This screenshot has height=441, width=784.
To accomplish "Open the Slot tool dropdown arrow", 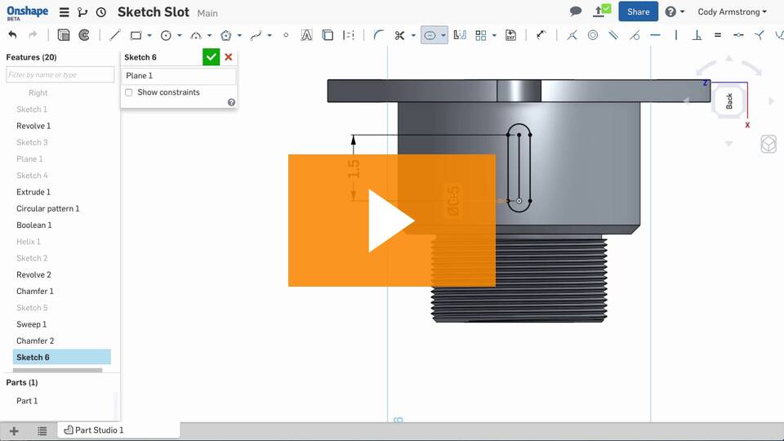I will tap(443, 35).
